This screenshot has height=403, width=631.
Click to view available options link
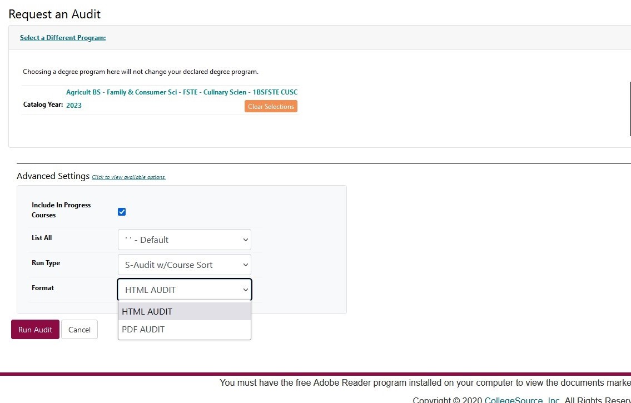(x=128, y=177)
